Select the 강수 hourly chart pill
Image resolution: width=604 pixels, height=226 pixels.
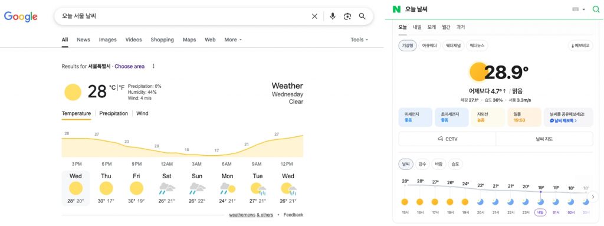[x=422, y=164]
